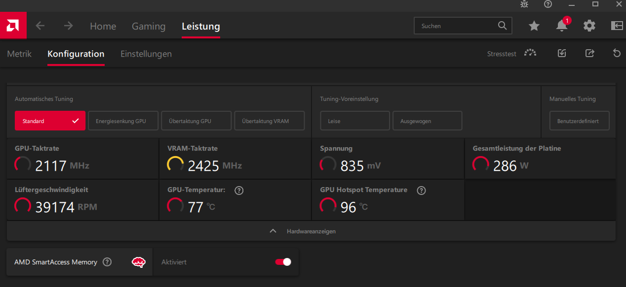Click the 2117 MHz value
626x287 pixels.
(x=62, y=165)
